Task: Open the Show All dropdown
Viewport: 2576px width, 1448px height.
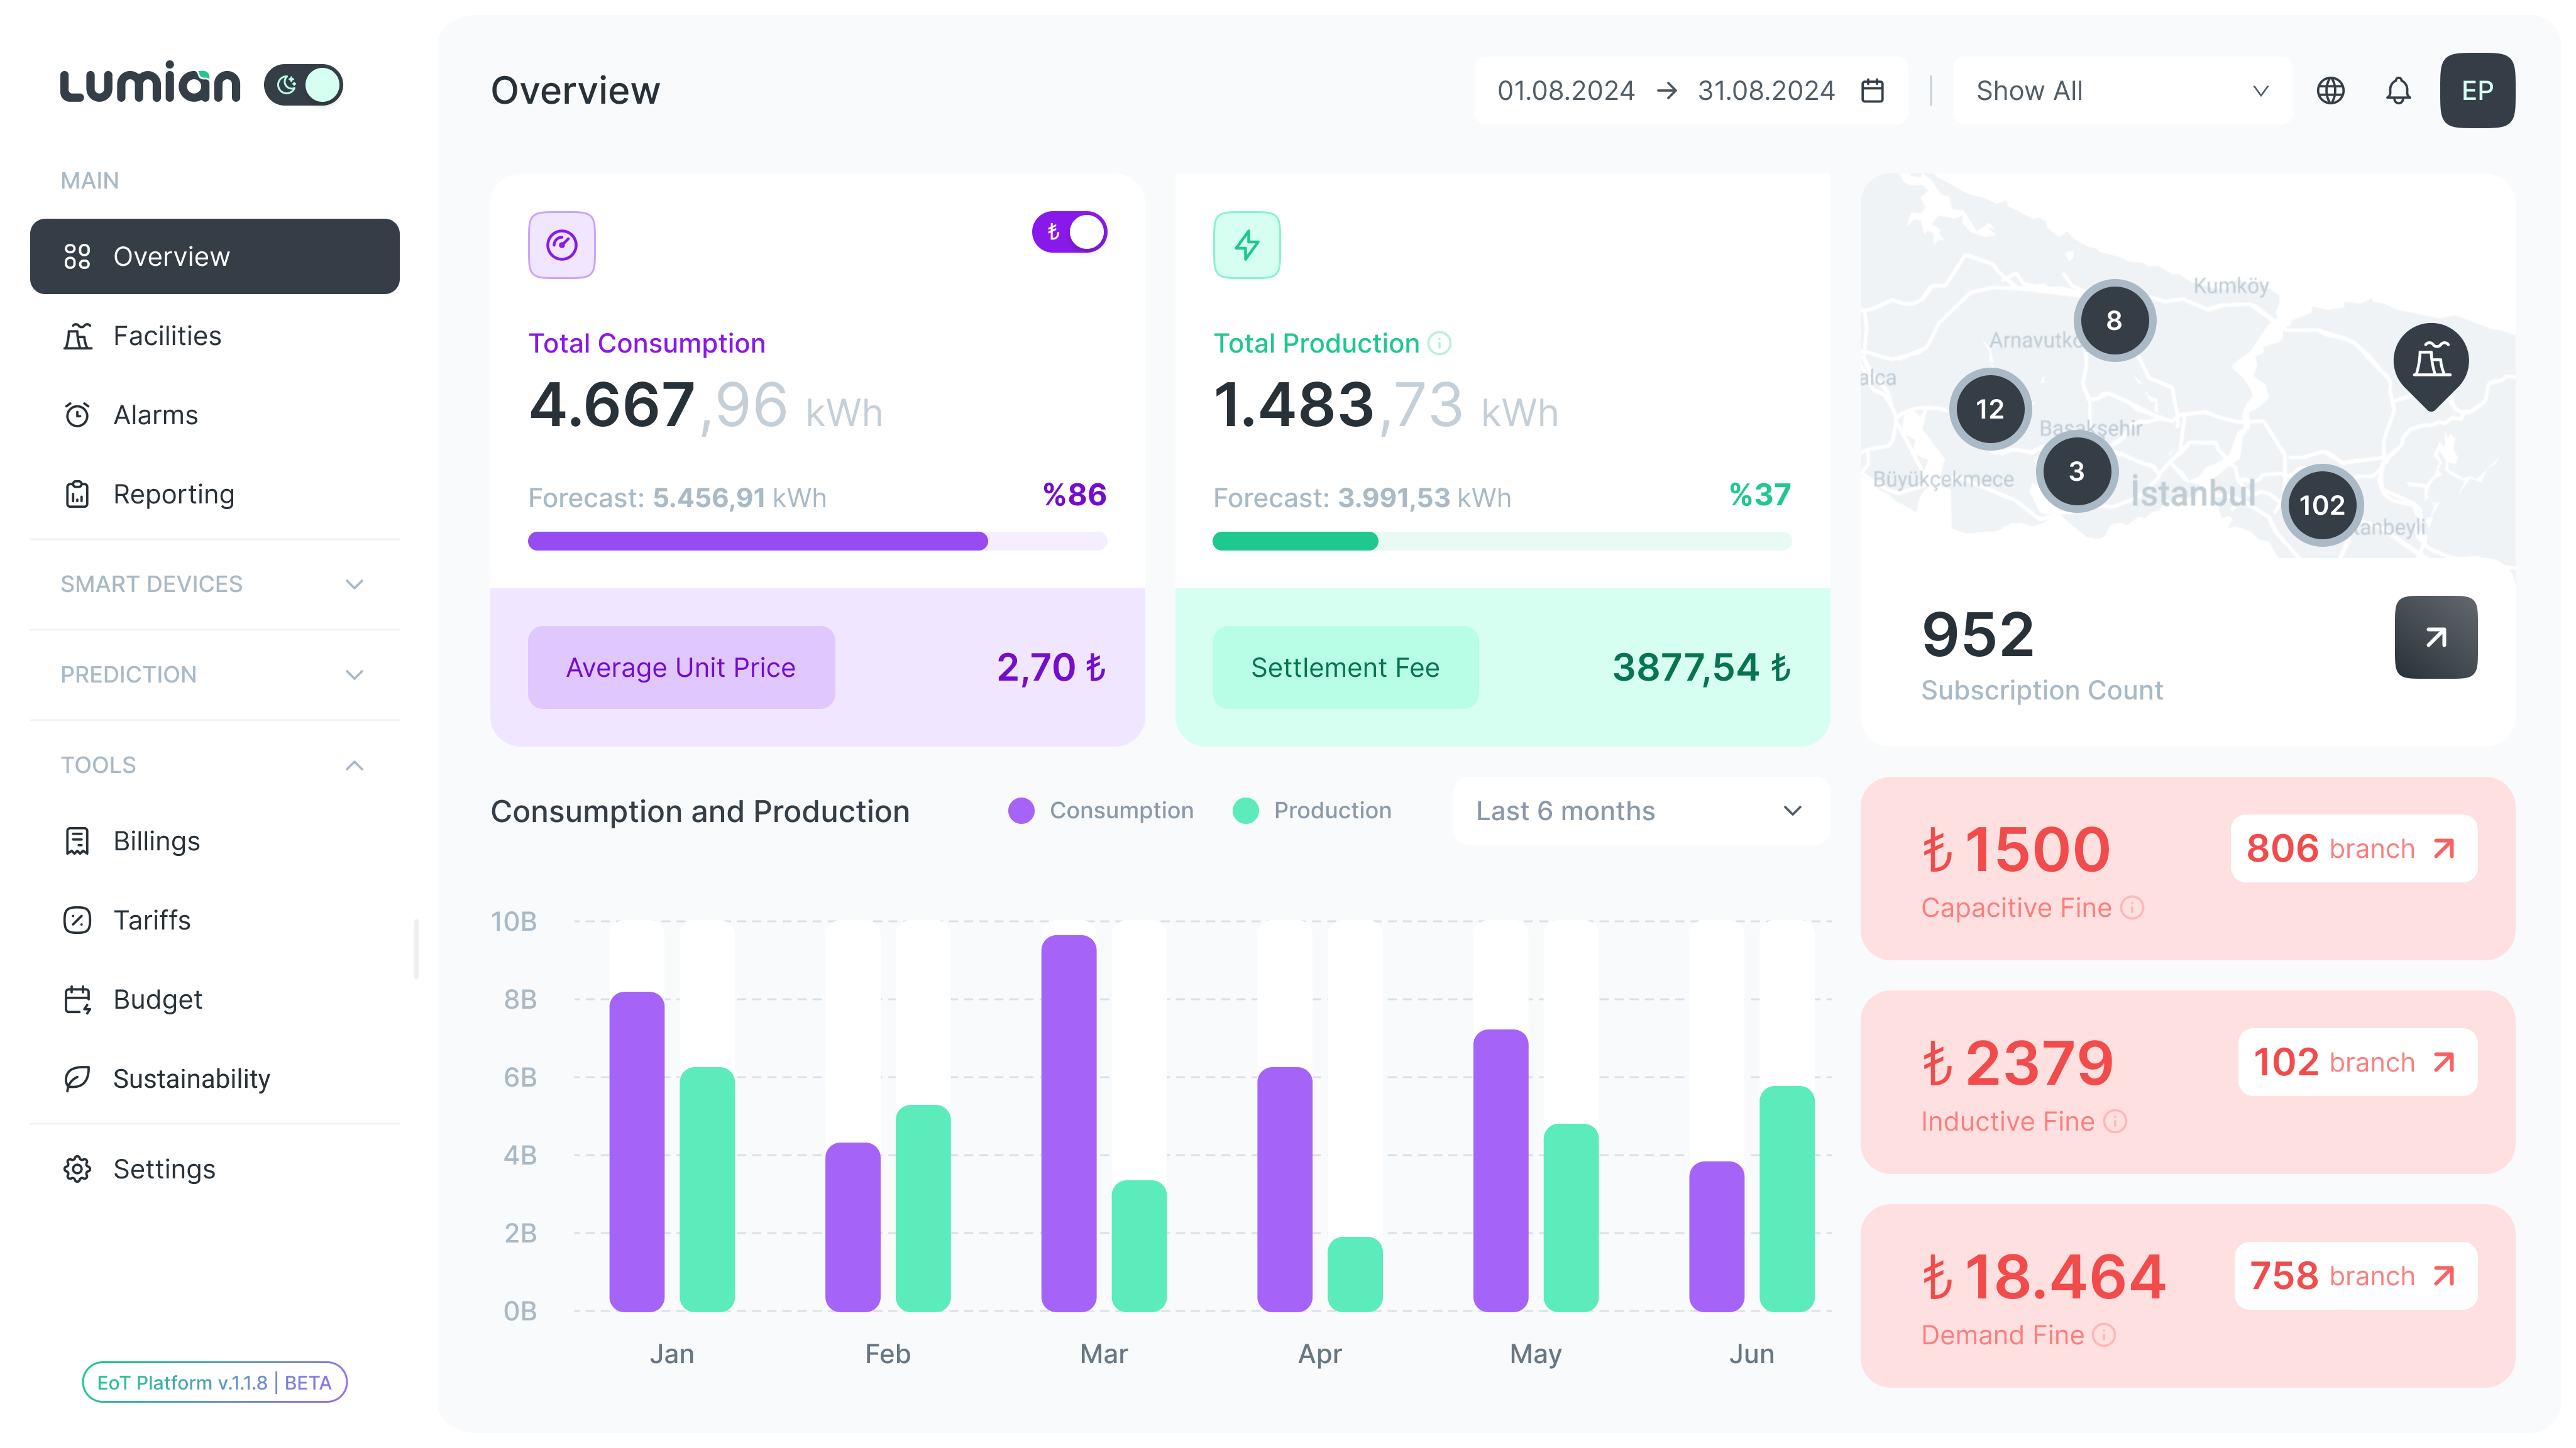Action: click(2122, 91)
